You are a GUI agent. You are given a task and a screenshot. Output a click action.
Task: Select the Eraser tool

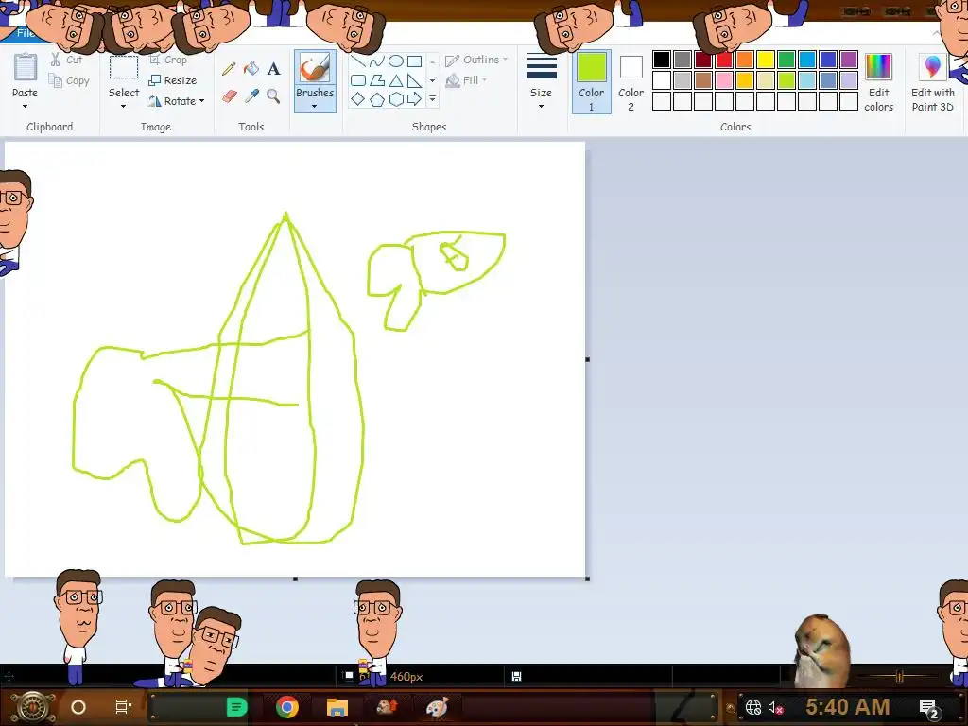[229, 96]
